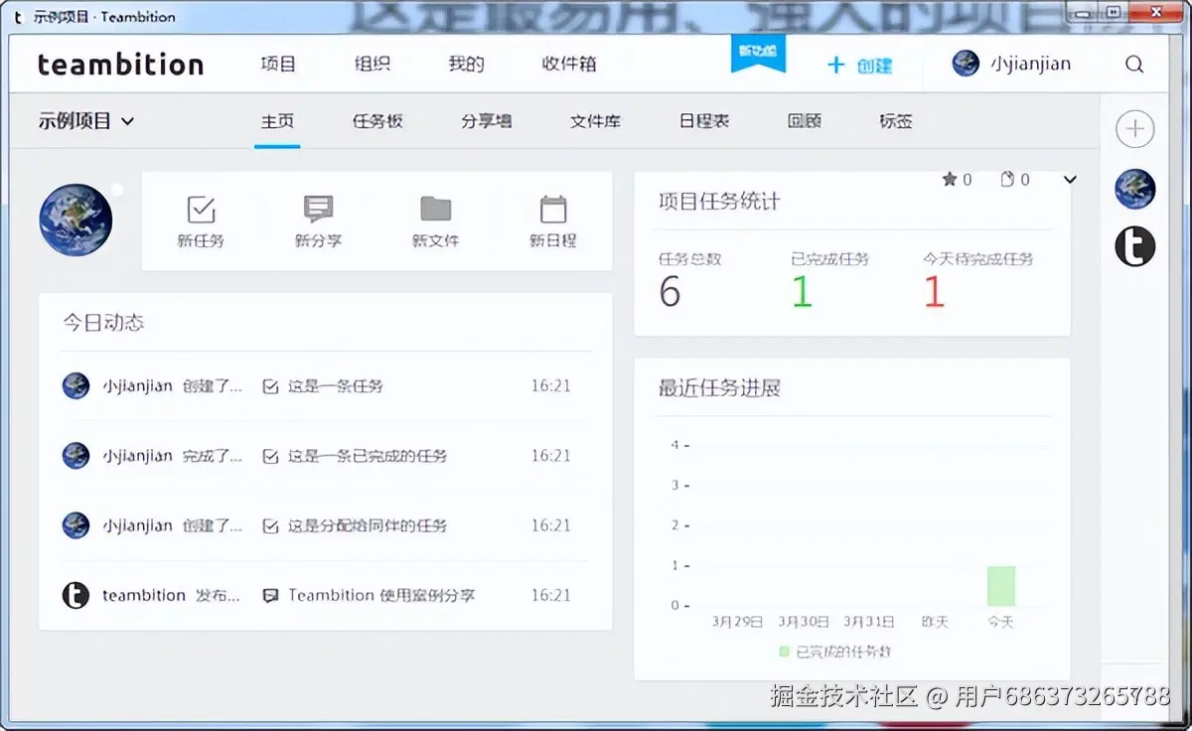
Task: Create a new schedule via 新日程 calendar icon
Action: (x=553, y=210)
